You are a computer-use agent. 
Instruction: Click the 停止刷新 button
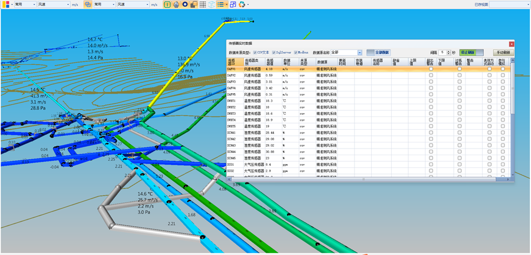[468, 53]
